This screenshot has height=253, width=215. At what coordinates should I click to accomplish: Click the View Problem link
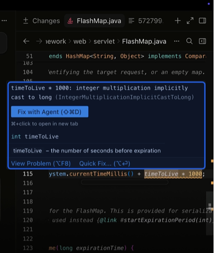pyautogui.click(x=41, y=163)
